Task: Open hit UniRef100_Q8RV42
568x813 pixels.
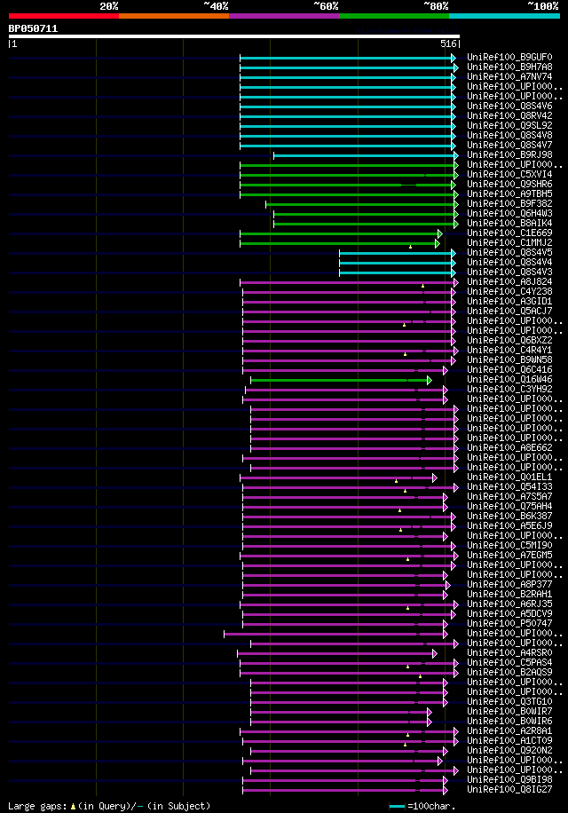Action: (509, 115)
